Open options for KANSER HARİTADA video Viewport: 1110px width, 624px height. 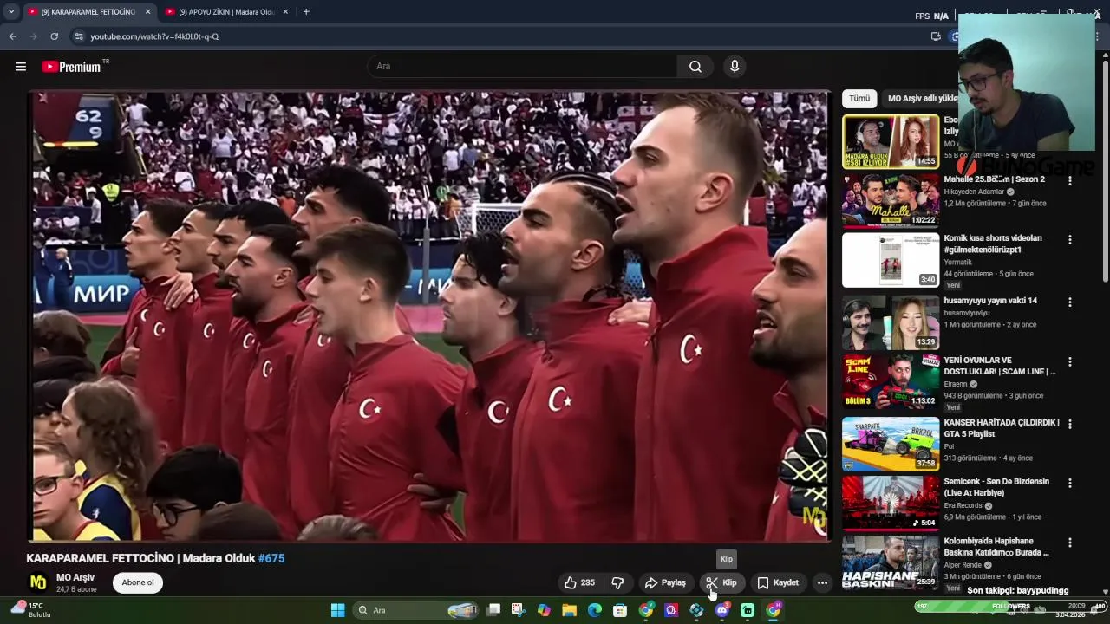pyautogui.click(x=1070, y=424)
